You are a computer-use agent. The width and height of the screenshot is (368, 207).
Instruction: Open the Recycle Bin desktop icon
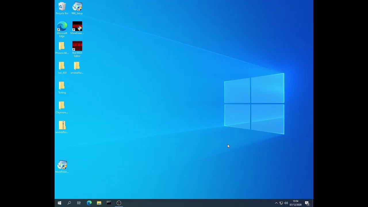click(62, 8)
